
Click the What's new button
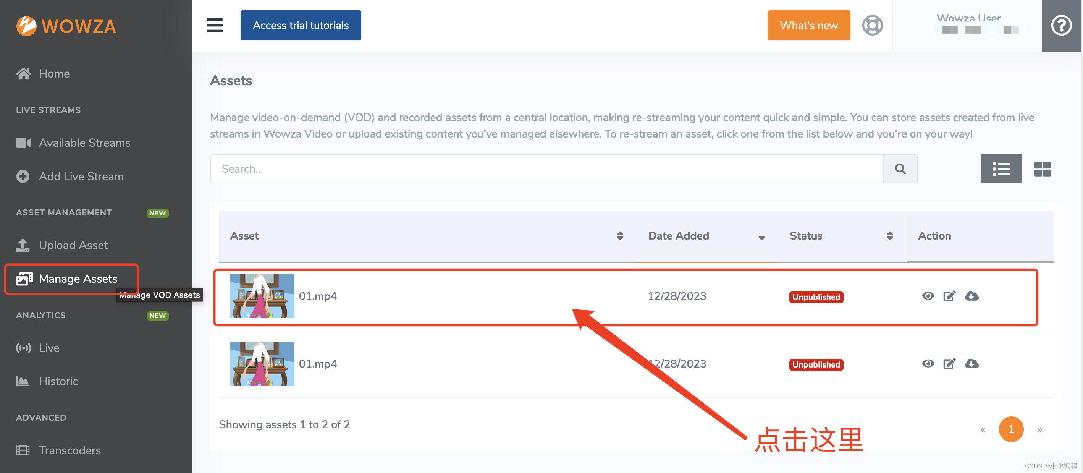pyautogui.click(x=809, y=26)
